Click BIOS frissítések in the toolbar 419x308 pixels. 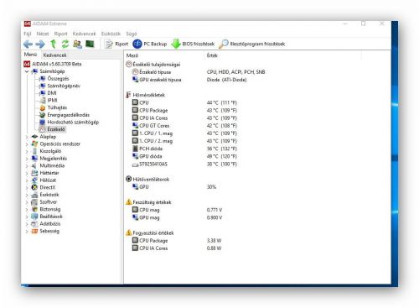193,44
